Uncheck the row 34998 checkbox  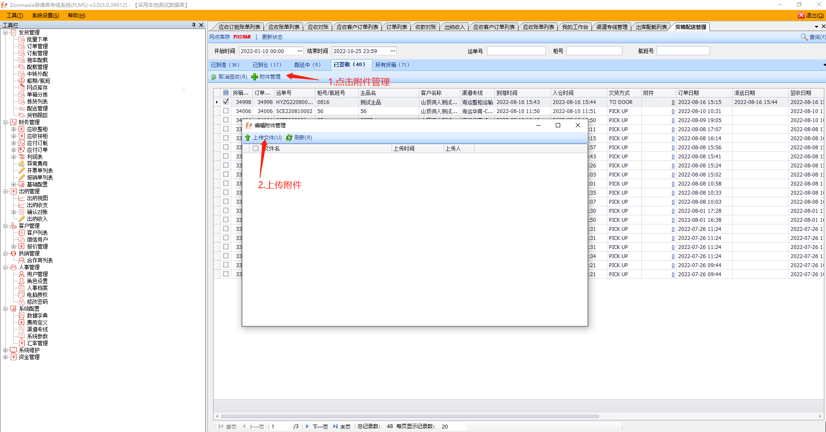226,102
